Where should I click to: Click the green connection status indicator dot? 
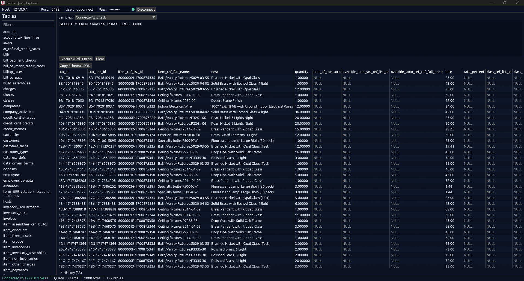pos(133,9)
